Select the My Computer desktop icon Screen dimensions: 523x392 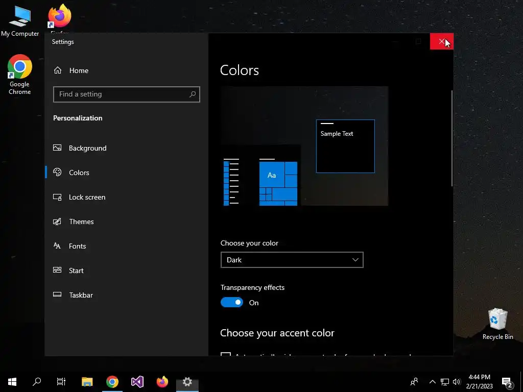click(x=20, y=20)
